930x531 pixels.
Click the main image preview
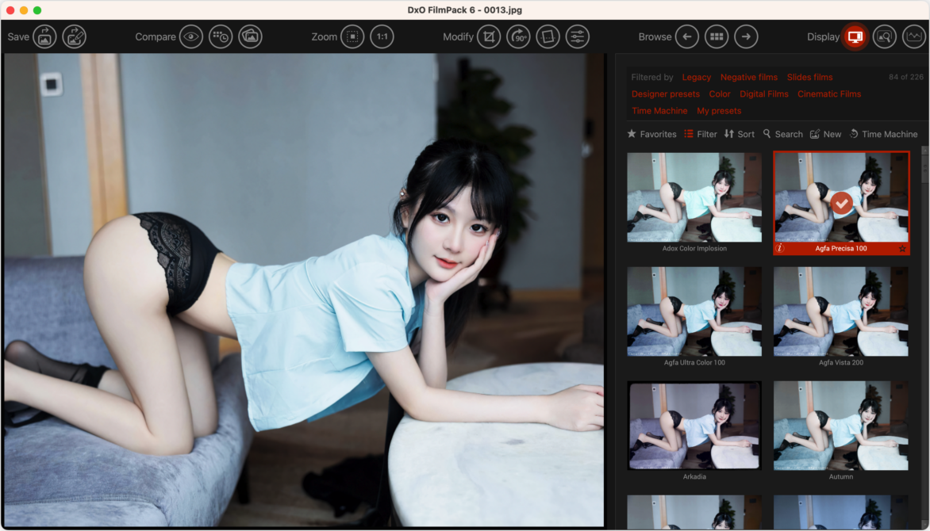[x=304, y=290]
